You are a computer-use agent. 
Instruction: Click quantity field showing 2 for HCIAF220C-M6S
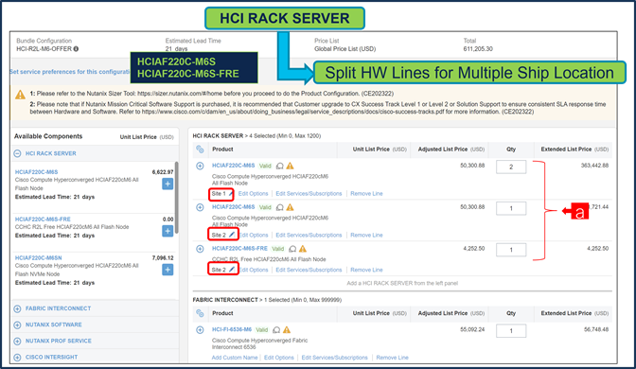pyautogui.click(x=511, y=167)
